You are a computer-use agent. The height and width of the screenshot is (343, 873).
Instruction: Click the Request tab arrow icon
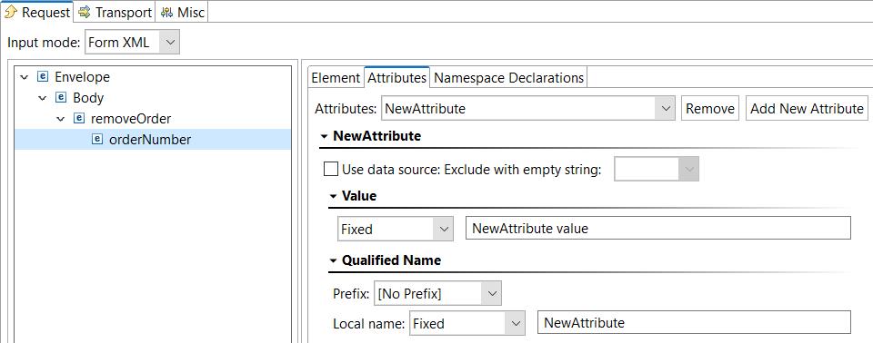11,12
